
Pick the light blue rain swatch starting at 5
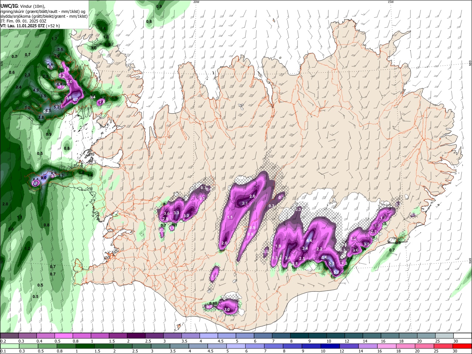tap(236, 346)
